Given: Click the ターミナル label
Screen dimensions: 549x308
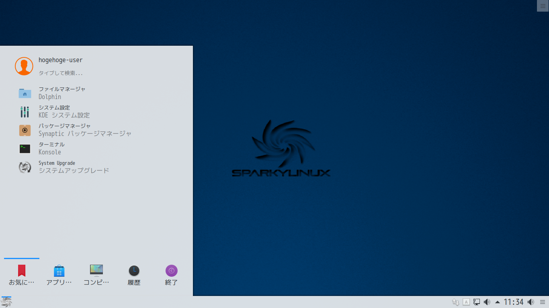Looking at the screenshot, I should pyautogui.click(x=51, y=144).
